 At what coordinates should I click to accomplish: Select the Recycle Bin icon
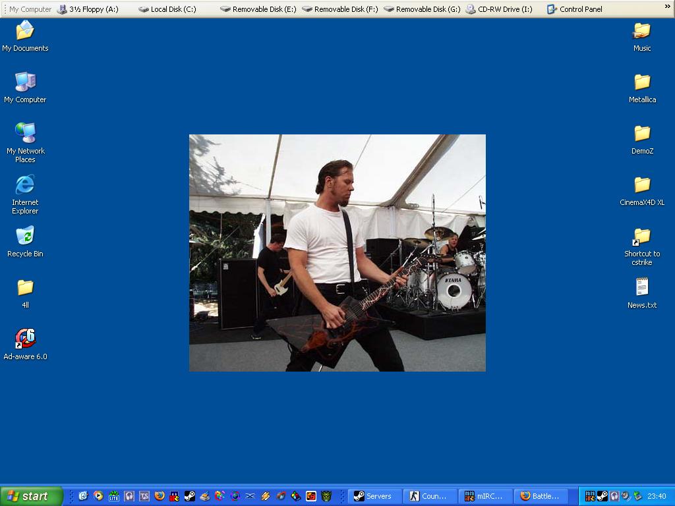click(25, 242)
